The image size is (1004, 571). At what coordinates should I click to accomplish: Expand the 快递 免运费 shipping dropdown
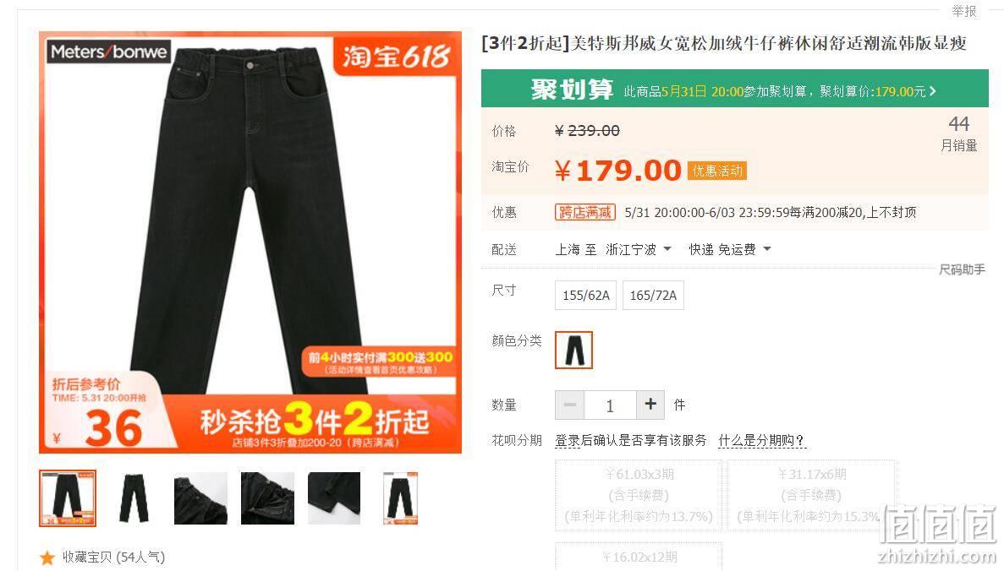(x=730, y=249)
